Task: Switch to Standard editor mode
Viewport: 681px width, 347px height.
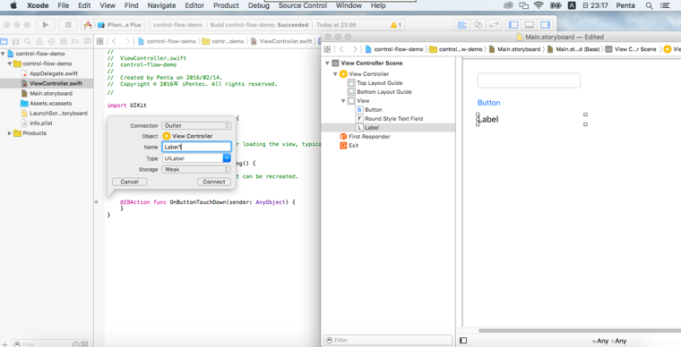Action: tap(461, 25)
